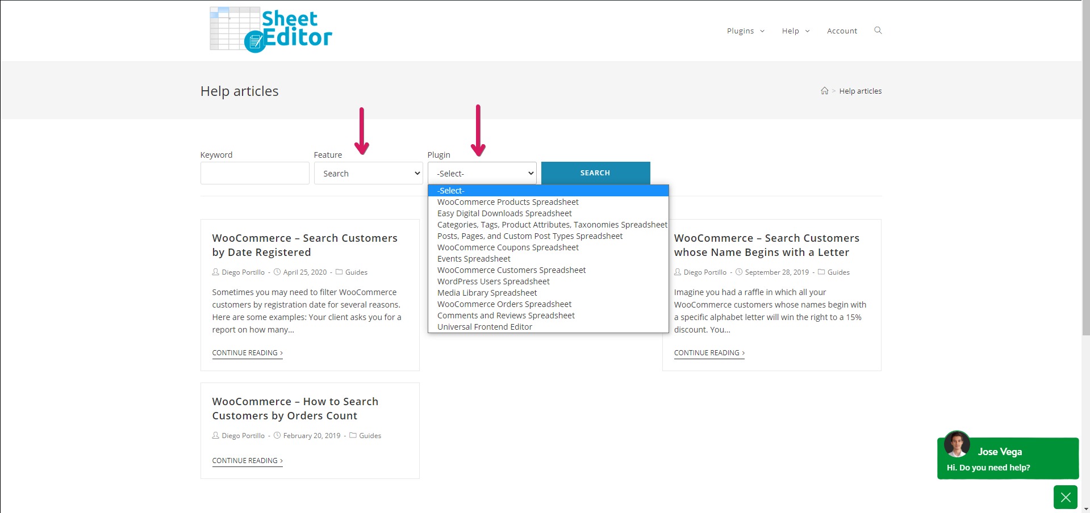Select Easy Digital Downloads Spreadsheet option

click(504, 213)
